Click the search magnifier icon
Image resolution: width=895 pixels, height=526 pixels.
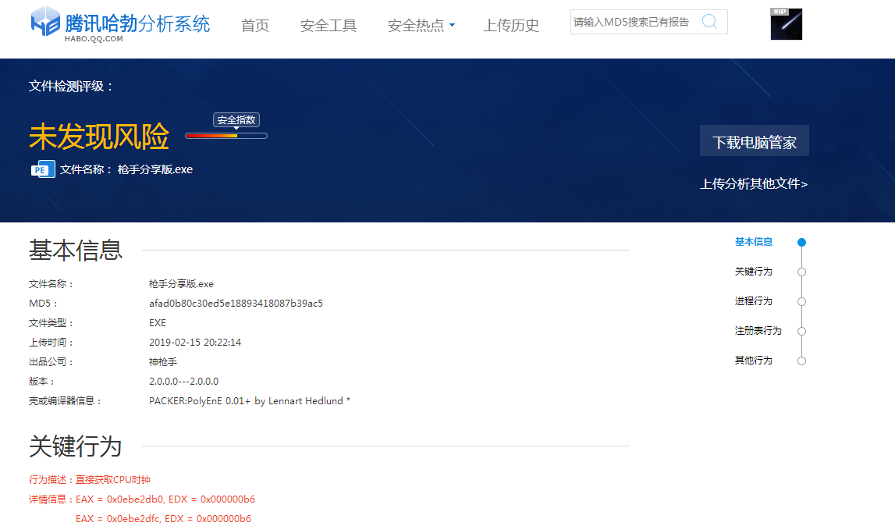709,22
